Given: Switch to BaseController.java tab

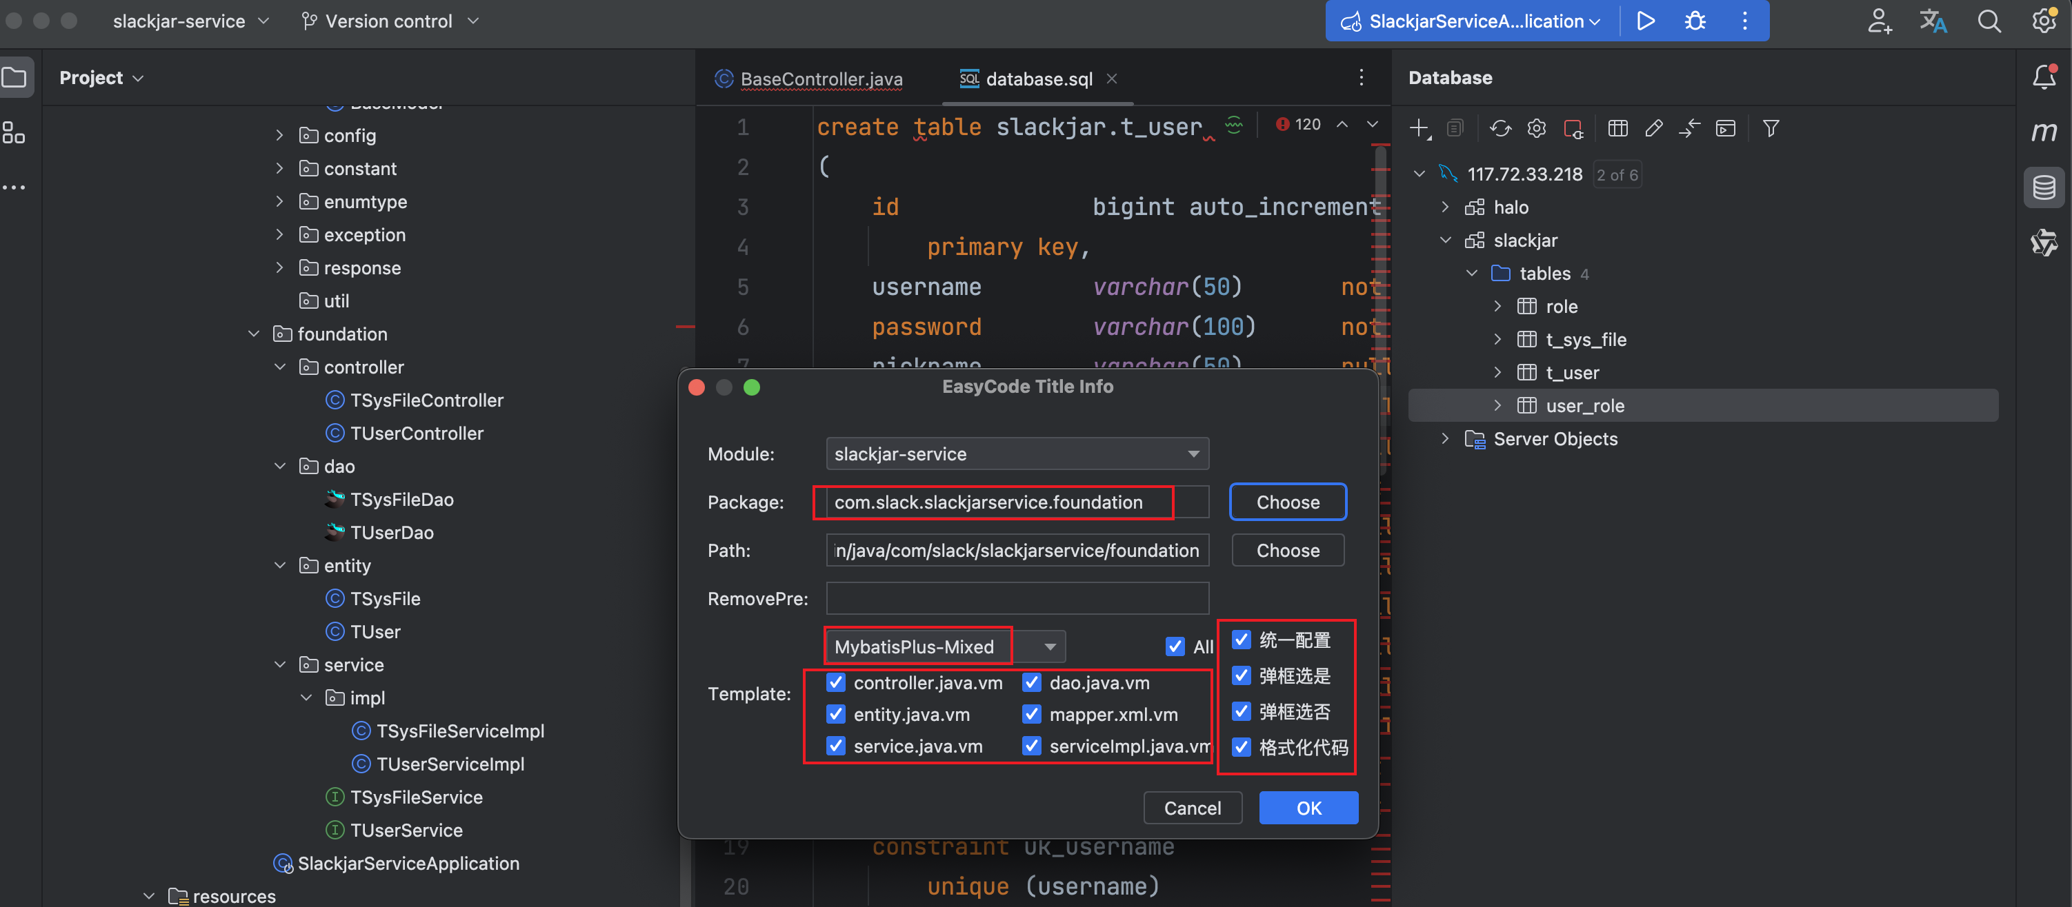Looking at the screenshot, I should 820,79.
